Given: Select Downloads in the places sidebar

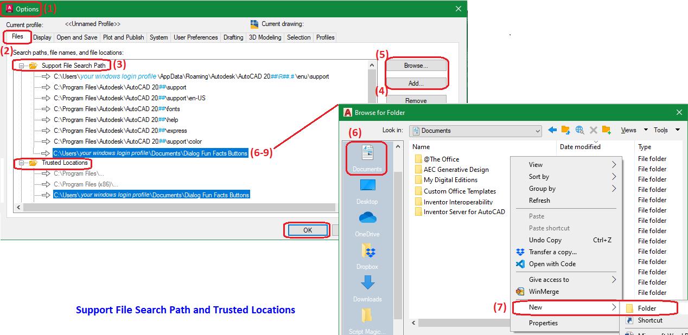Looking at the screenshot, I should pyautogui.click(x=367, y=289).
